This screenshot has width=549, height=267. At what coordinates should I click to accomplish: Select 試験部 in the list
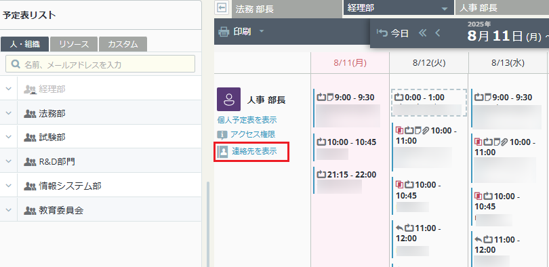click(x=52, y=138)
